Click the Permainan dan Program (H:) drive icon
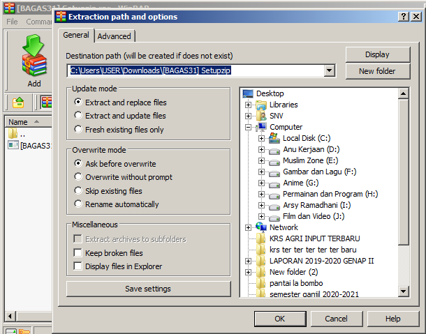The width and height of the screenshot is (426, 334). click(x=274, y=195)
